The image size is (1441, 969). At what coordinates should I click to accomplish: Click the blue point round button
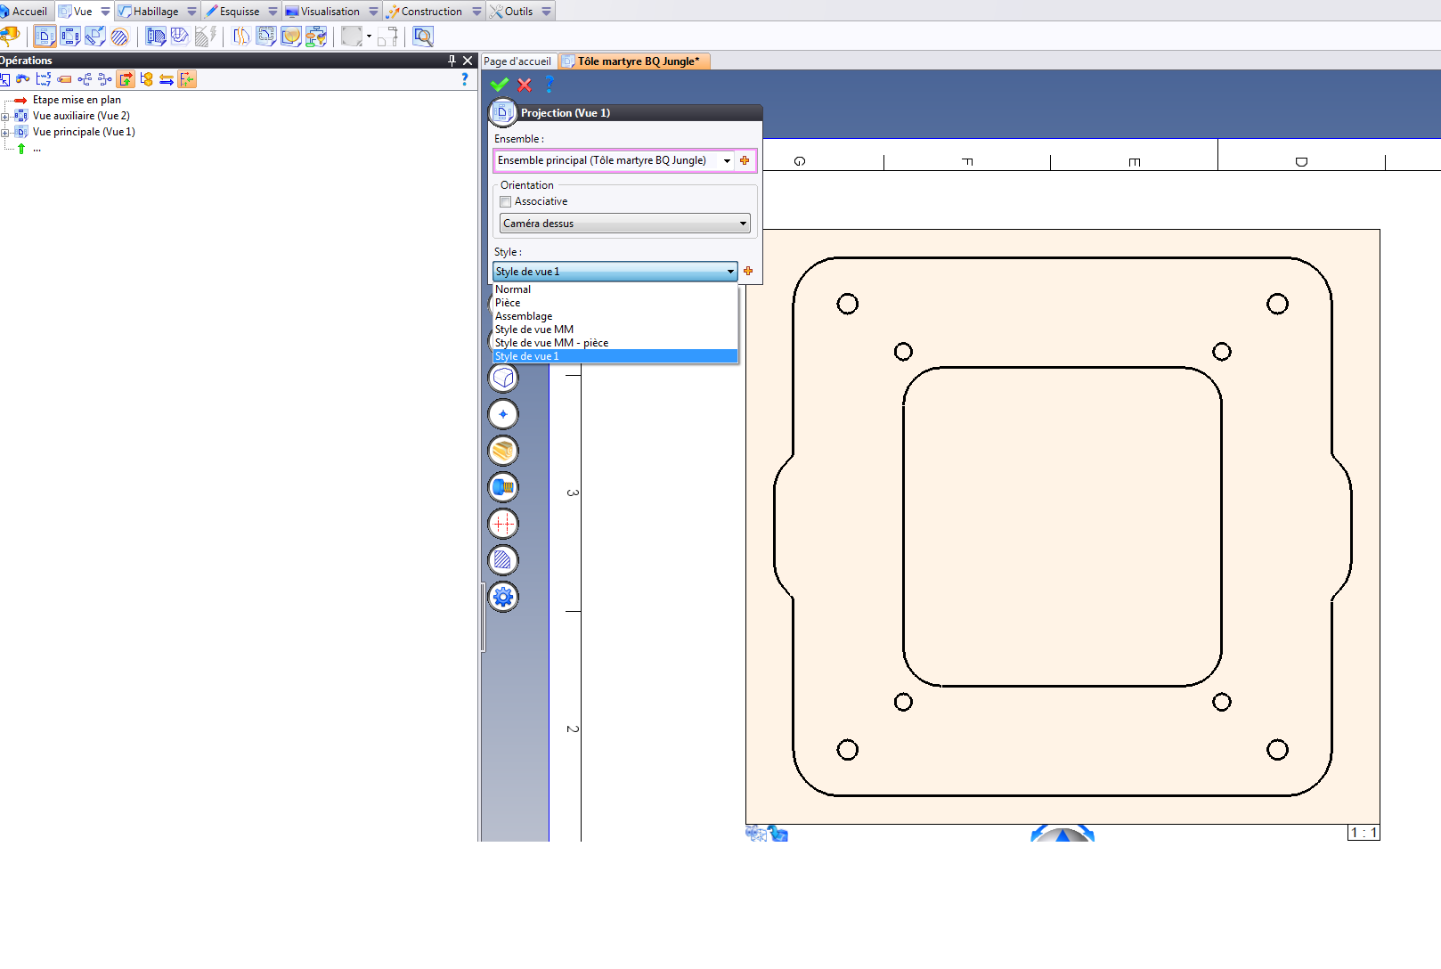click(503, 414)
